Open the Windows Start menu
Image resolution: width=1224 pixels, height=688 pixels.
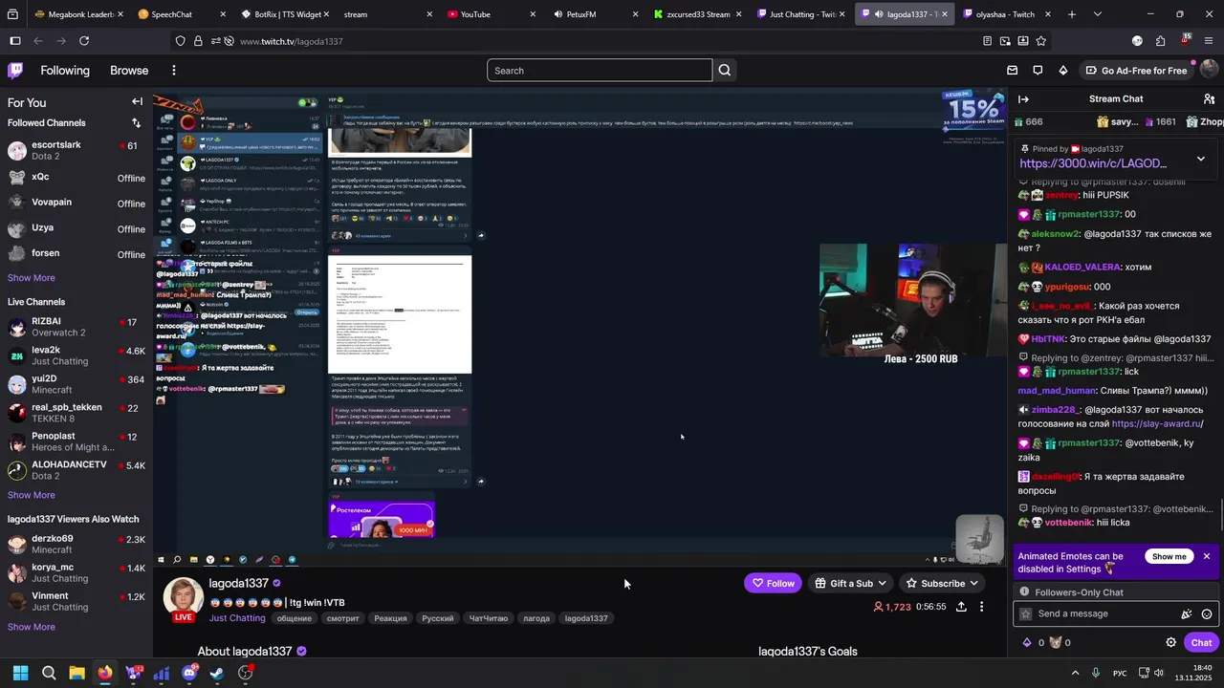pyautogui.click(x=20, y=673)
